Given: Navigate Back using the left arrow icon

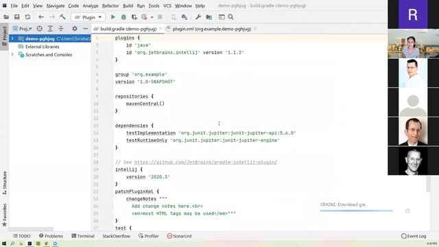Looking at the screenshot, I should 41,17.
